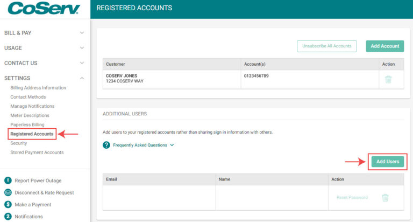
Task: Click trash icon in Additional Users row
Action: (385, 197)
